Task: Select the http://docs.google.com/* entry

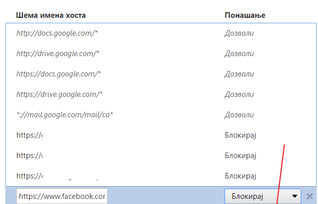Action: (161, 33)
